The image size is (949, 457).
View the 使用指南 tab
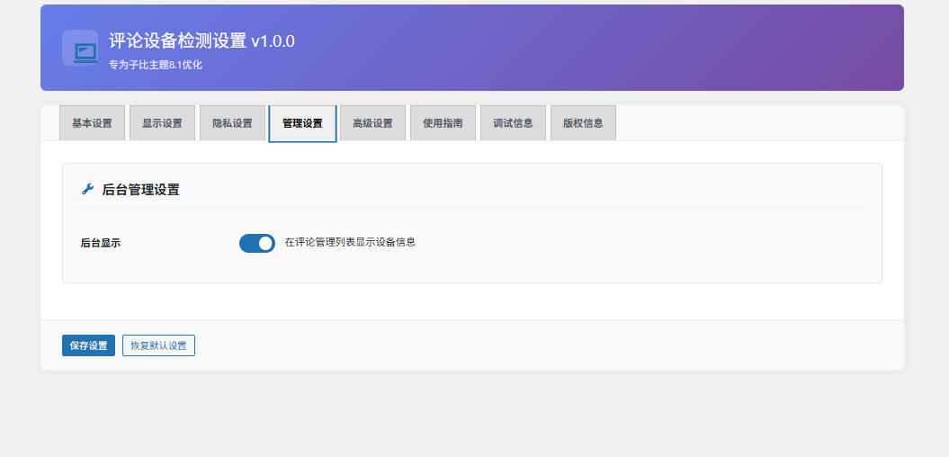[443, 123]
